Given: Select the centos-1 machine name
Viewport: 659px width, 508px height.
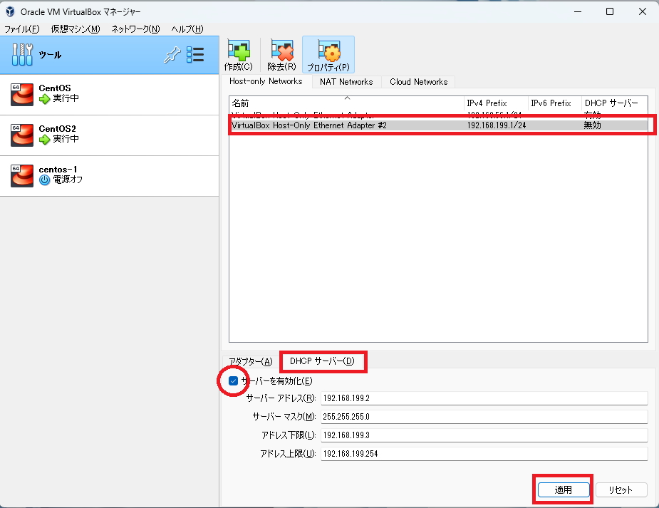Looking at the screenshot, I should [58, 170].
